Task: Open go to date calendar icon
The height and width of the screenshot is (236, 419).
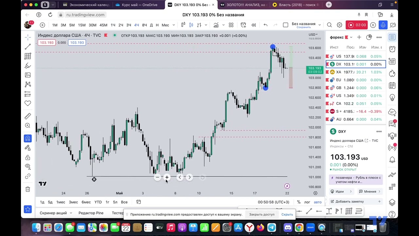Action: pyautogui.click(x=138, y=202)
